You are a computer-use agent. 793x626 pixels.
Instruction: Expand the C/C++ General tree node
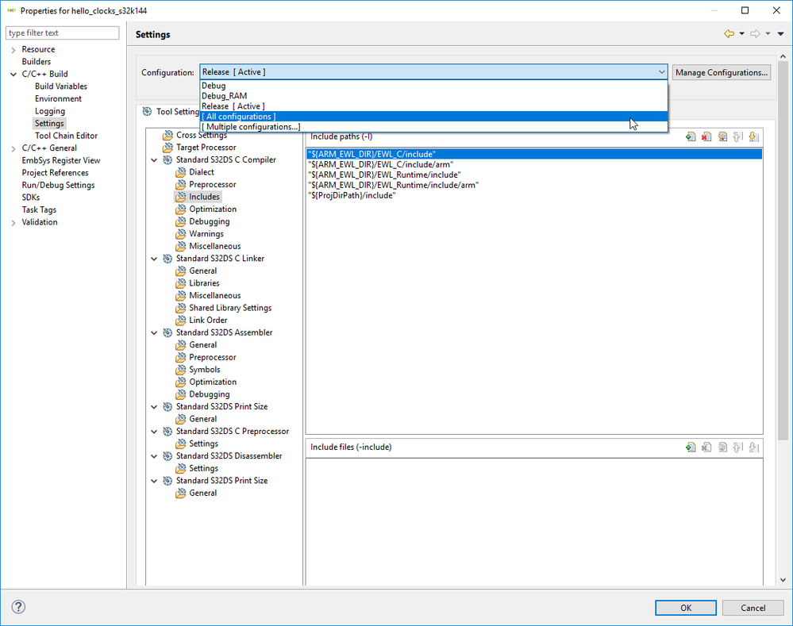point(13,148)
